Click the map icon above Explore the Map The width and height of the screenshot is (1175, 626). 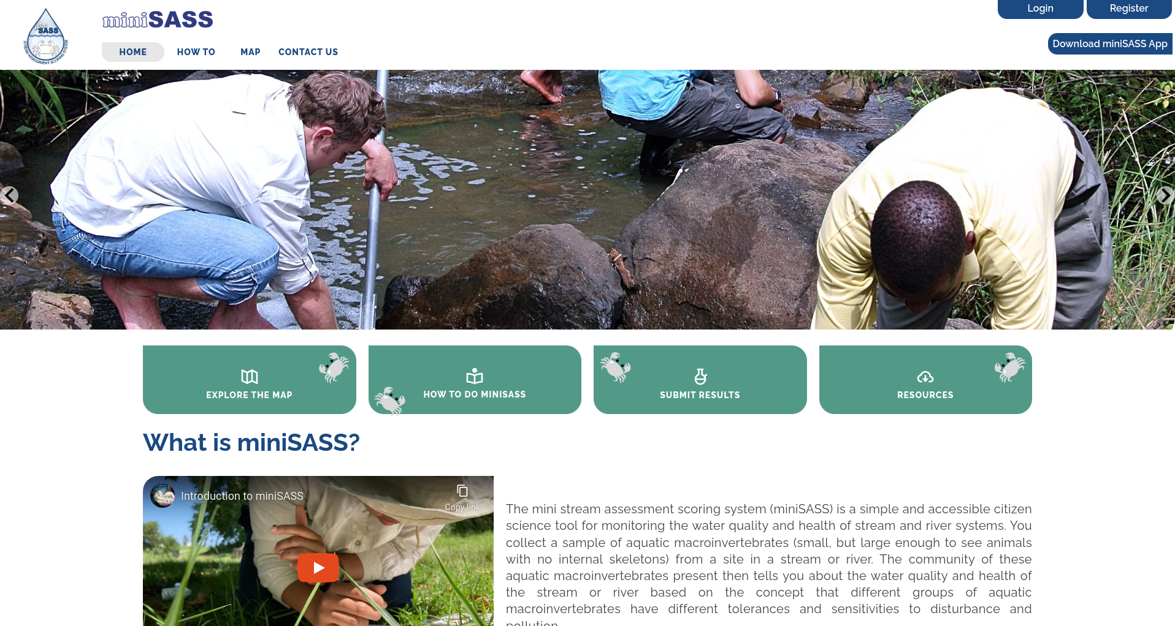tap(249, 376)
